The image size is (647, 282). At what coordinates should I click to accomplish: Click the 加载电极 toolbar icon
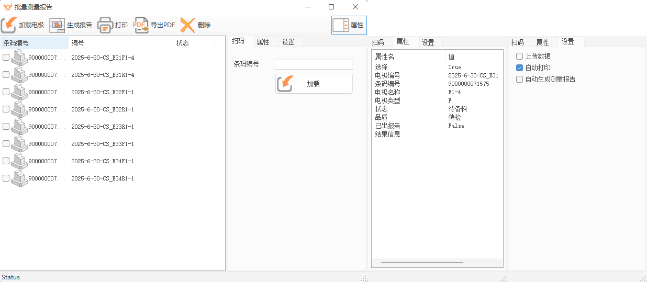9,25
